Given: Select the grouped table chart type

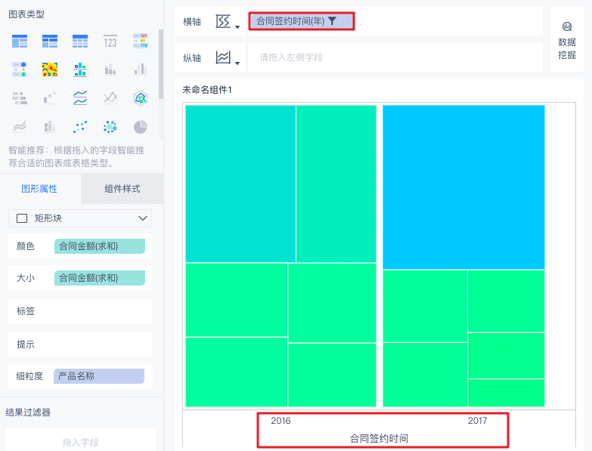Looking at the screenshot, I should 20,41.
